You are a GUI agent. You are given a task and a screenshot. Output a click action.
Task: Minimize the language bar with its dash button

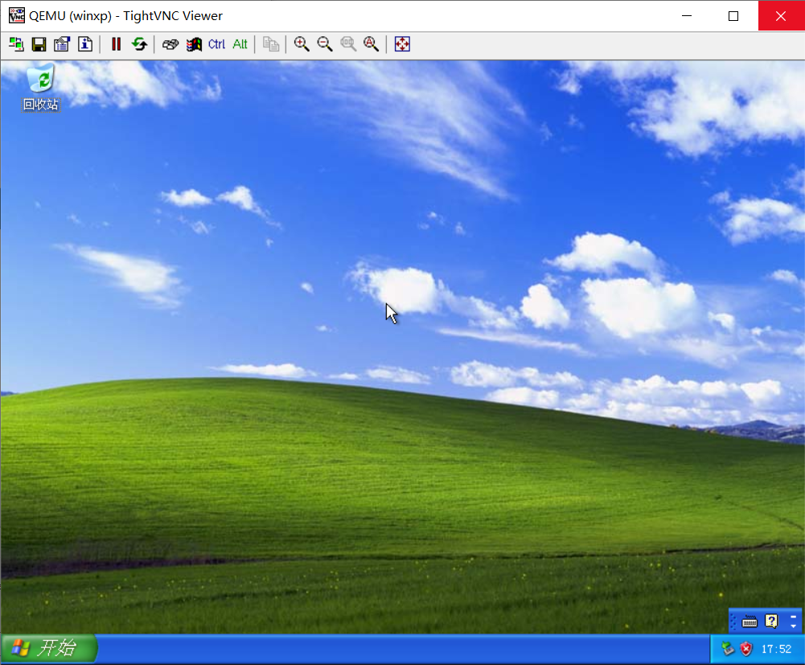pyautogui.click(x=793, y=617)
